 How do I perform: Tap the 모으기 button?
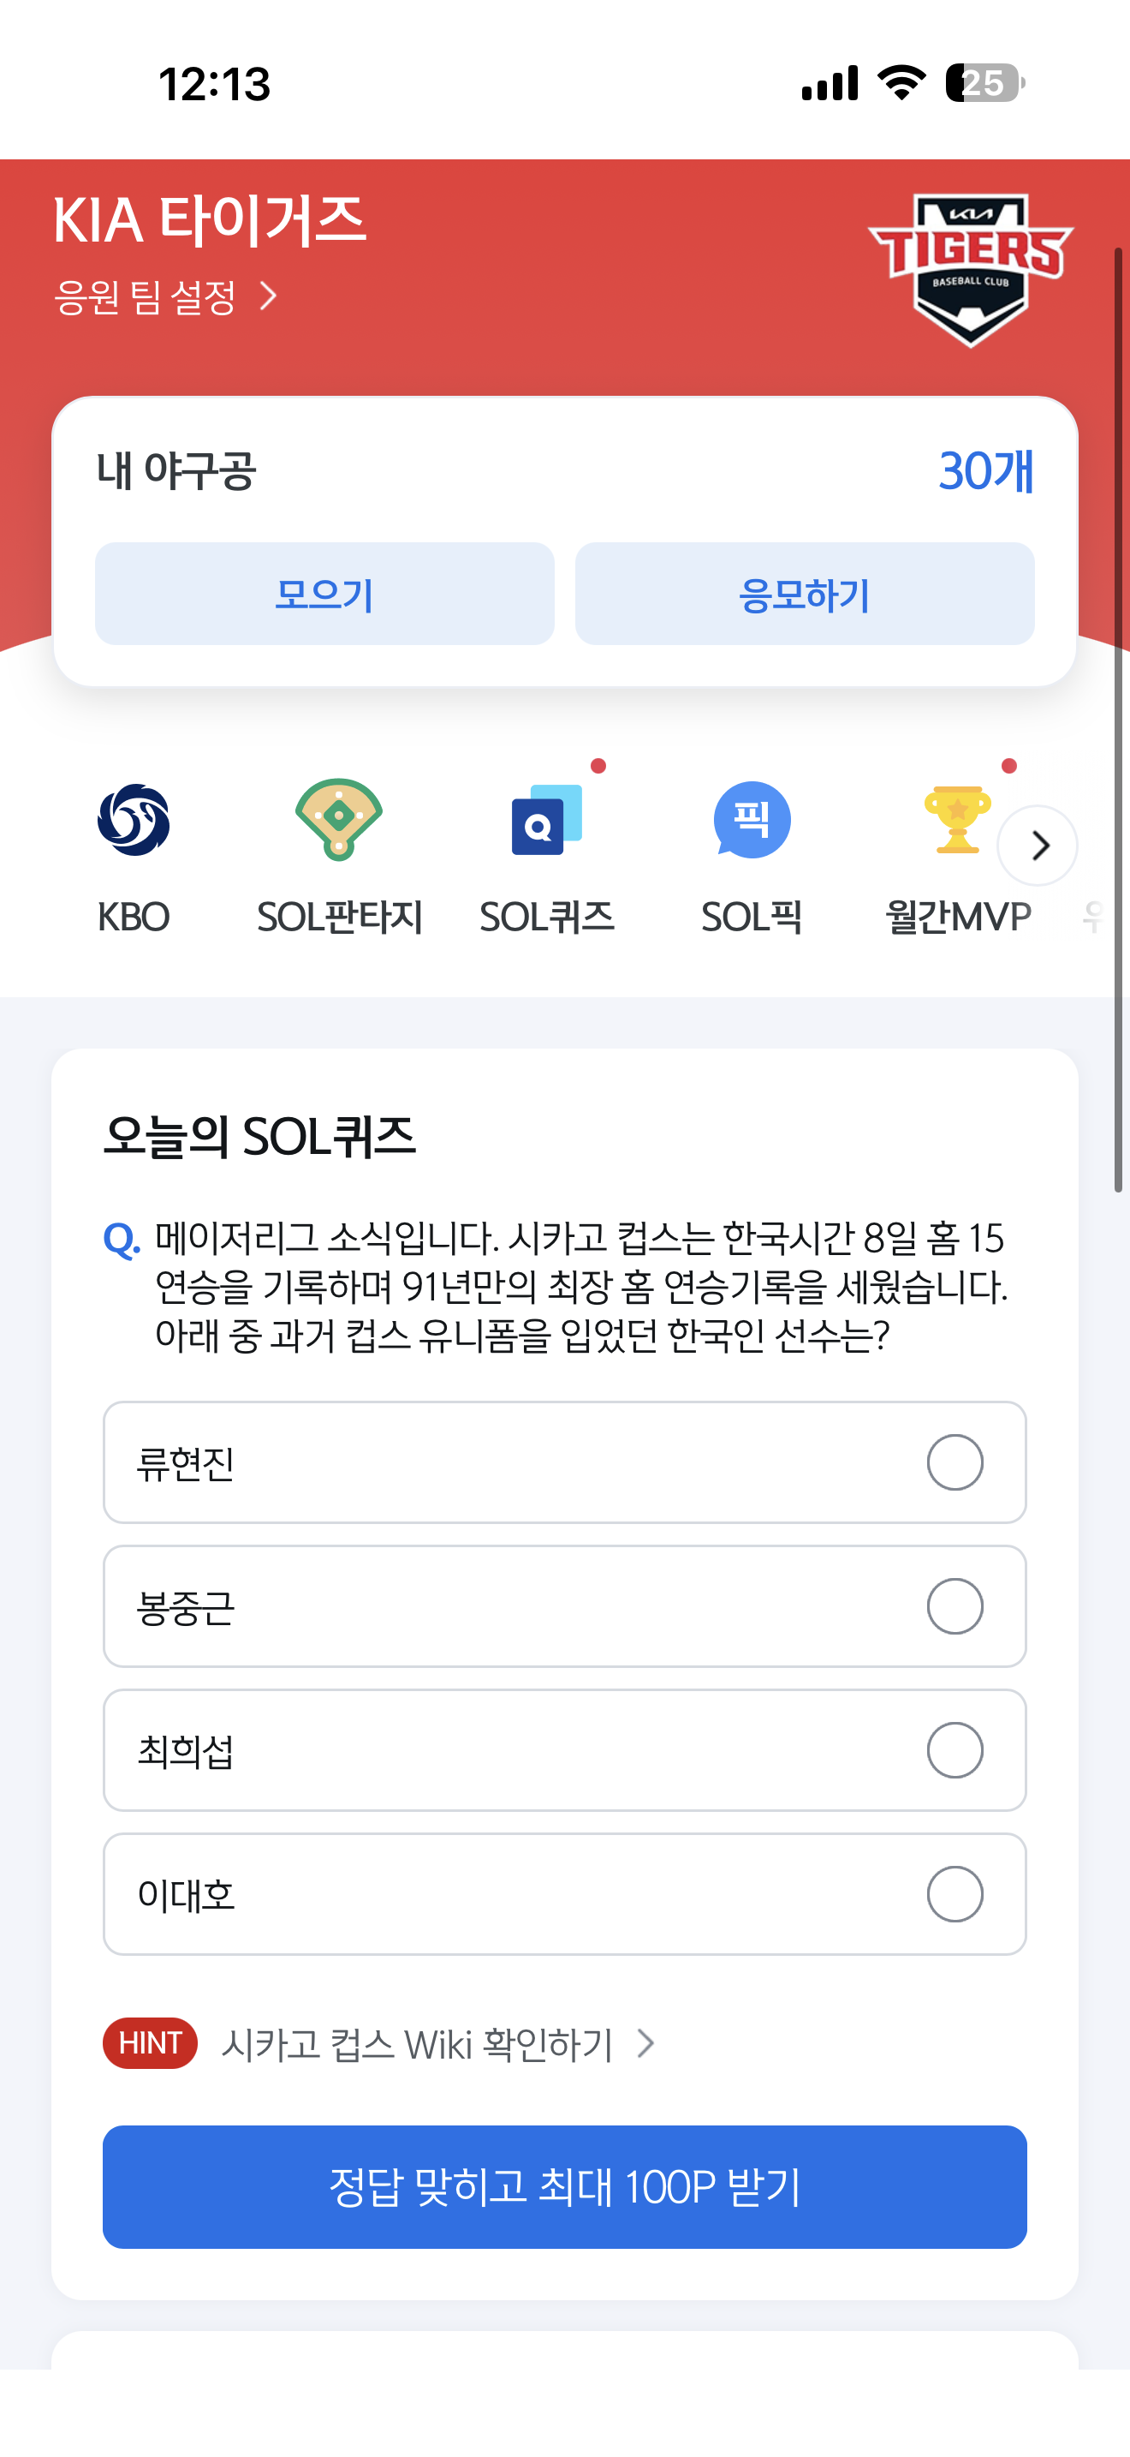click(325, 595)
